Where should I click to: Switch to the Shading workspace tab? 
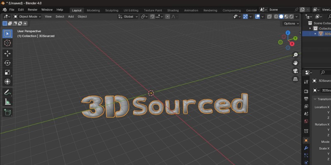click(173, 10)
